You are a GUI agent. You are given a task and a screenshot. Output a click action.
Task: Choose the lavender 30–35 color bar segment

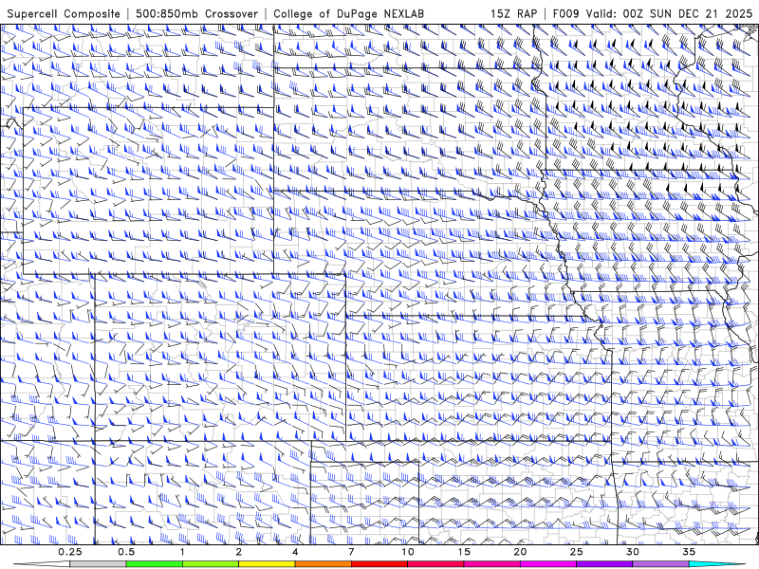tap(660, 564)
